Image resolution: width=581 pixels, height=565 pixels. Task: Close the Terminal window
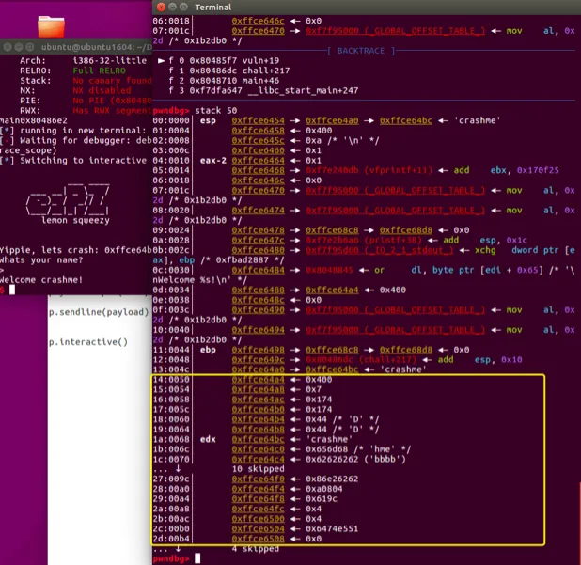[162, 7]
